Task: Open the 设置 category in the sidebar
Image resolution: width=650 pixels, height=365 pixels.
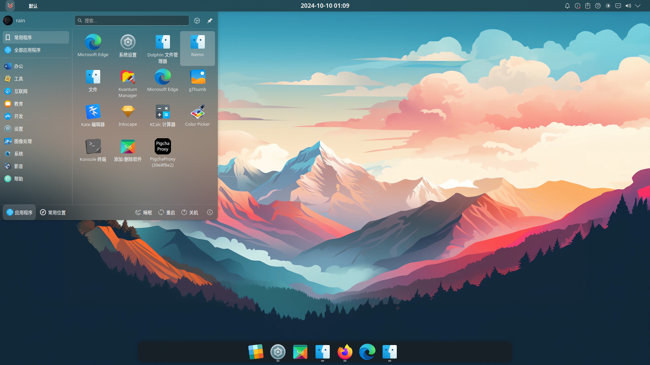Action: tap(36, 129)
